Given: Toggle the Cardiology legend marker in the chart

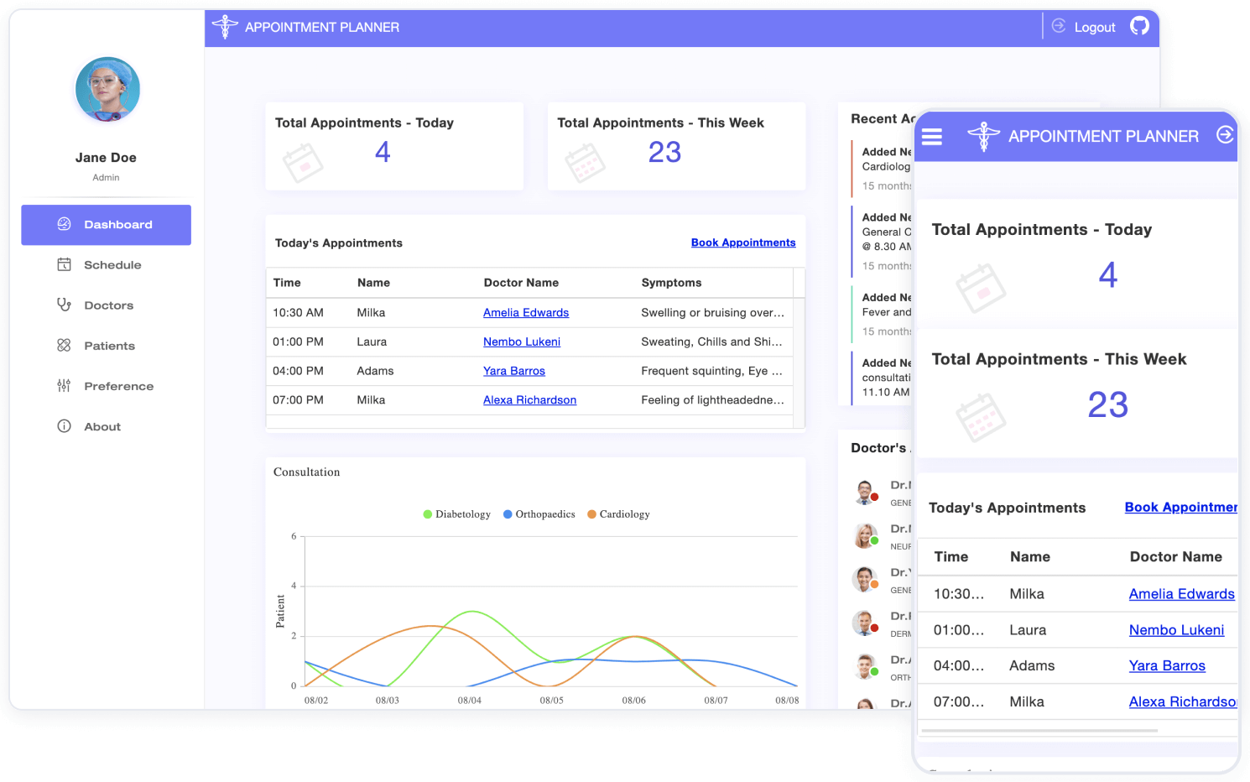Looking at the screenshot, I should click(x=592, y=514).
